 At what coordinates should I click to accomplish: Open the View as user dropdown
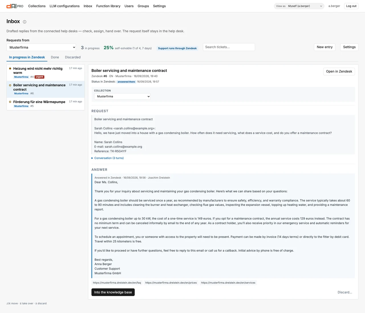coord(299,6)
